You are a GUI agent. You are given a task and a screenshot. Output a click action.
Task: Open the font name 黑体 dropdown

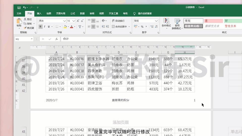click(65, 21)
